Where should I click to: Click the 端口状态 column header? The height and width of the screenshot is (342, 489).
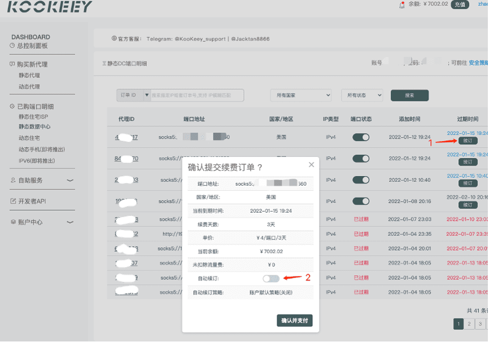(361, 119)
